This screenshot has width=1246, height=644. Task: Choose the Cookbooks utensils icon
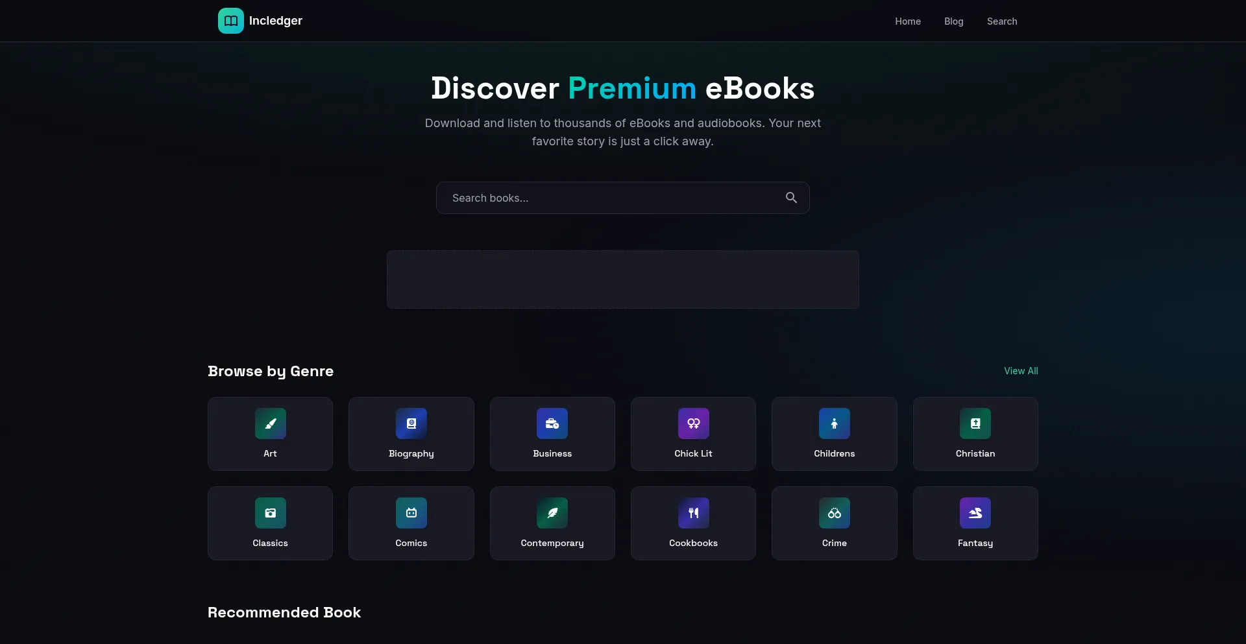click(x=694, y=513)
